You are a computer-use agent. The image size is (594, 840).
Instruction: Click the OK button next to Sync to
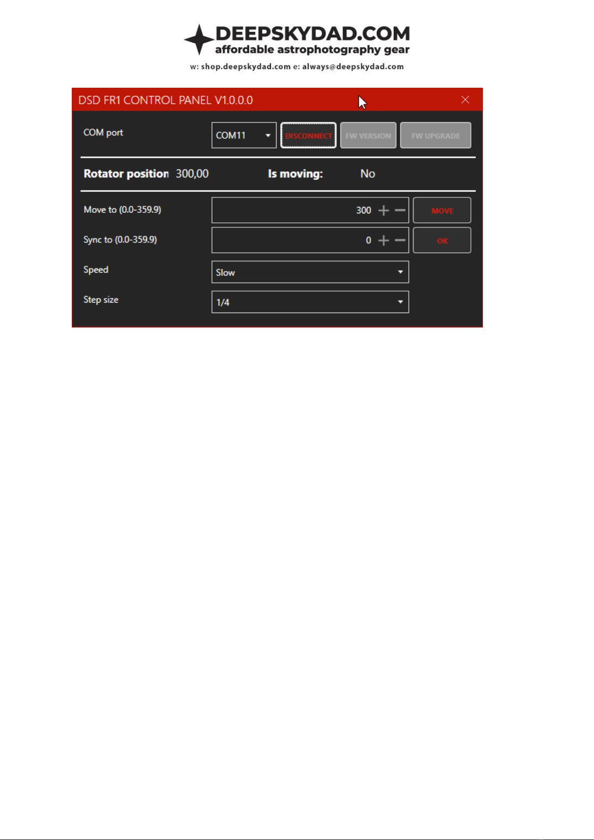point(442,241)
